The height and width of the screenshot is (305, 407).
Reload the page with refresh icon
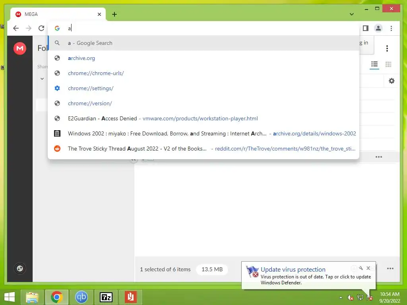coord(41,28)
